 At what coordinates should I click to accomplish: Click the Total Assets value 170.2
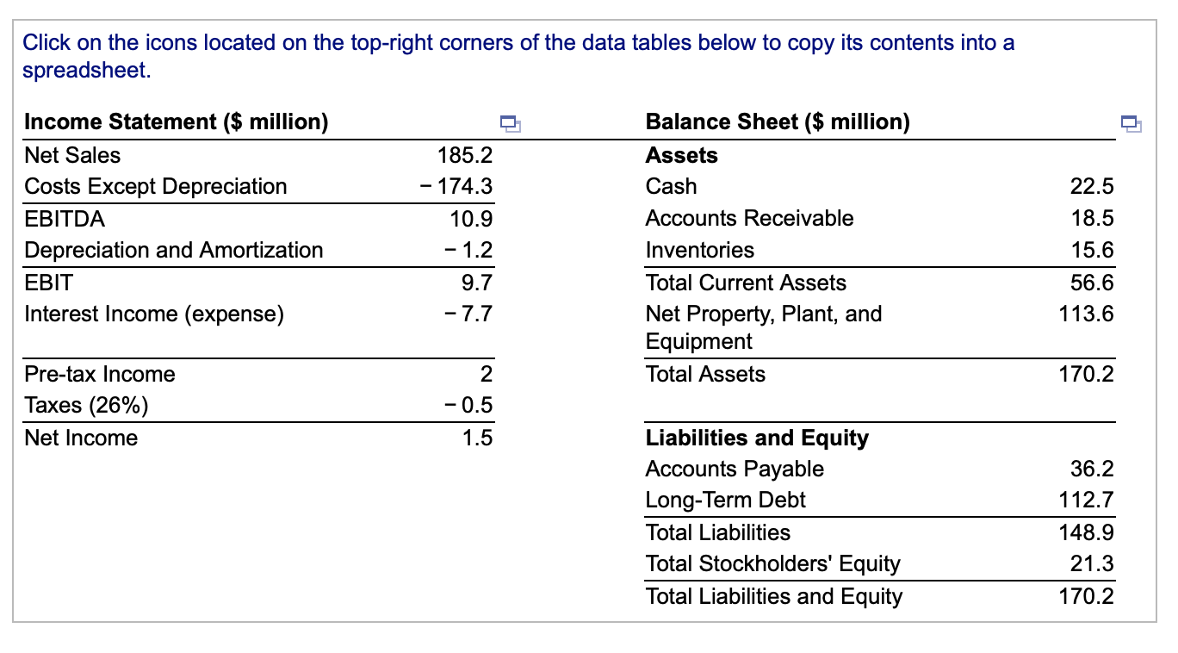(x=1087, y=374)
